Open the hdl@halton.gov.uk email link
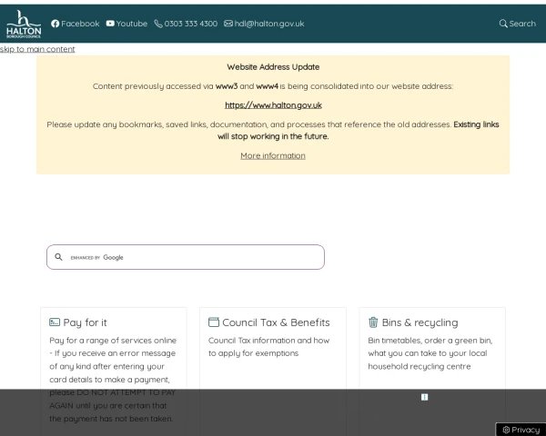This screenshot has width=546, height=436. point(264,24)
